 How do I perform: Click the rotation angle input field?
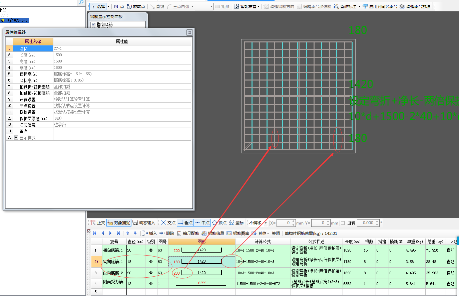point(366,223)
